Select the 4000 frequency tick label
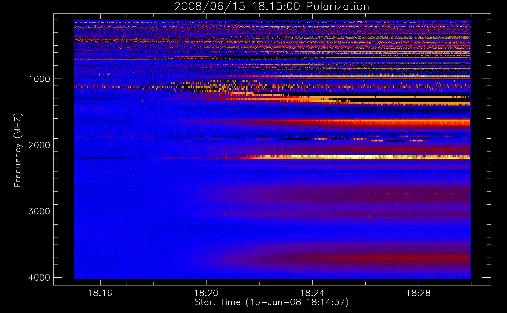The image size is (507, 313). (39, 278)
